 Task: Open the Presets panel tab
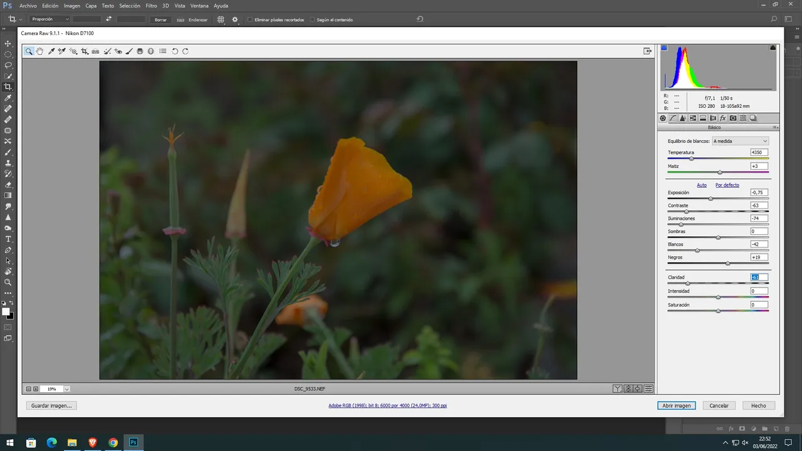743,118
